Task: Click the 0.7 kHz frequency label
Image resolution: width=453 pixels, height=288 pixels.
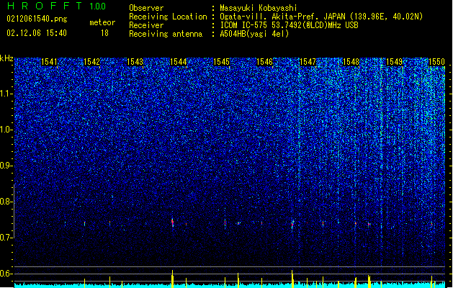Action: click(x=6, y=238)
